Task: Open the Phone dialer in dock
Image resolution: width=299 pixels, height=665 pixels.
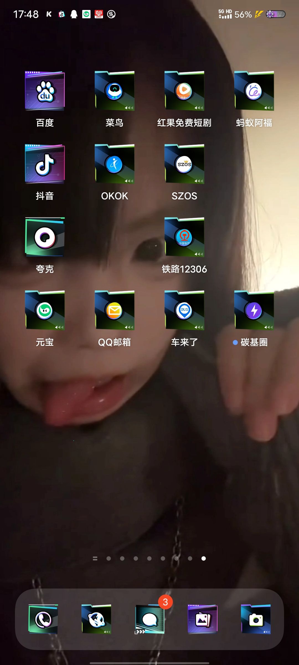Action: coord(43,619)
